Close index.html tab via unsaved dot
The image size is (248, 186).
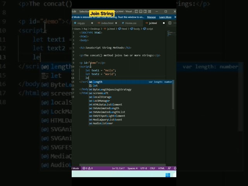[116, 23]
